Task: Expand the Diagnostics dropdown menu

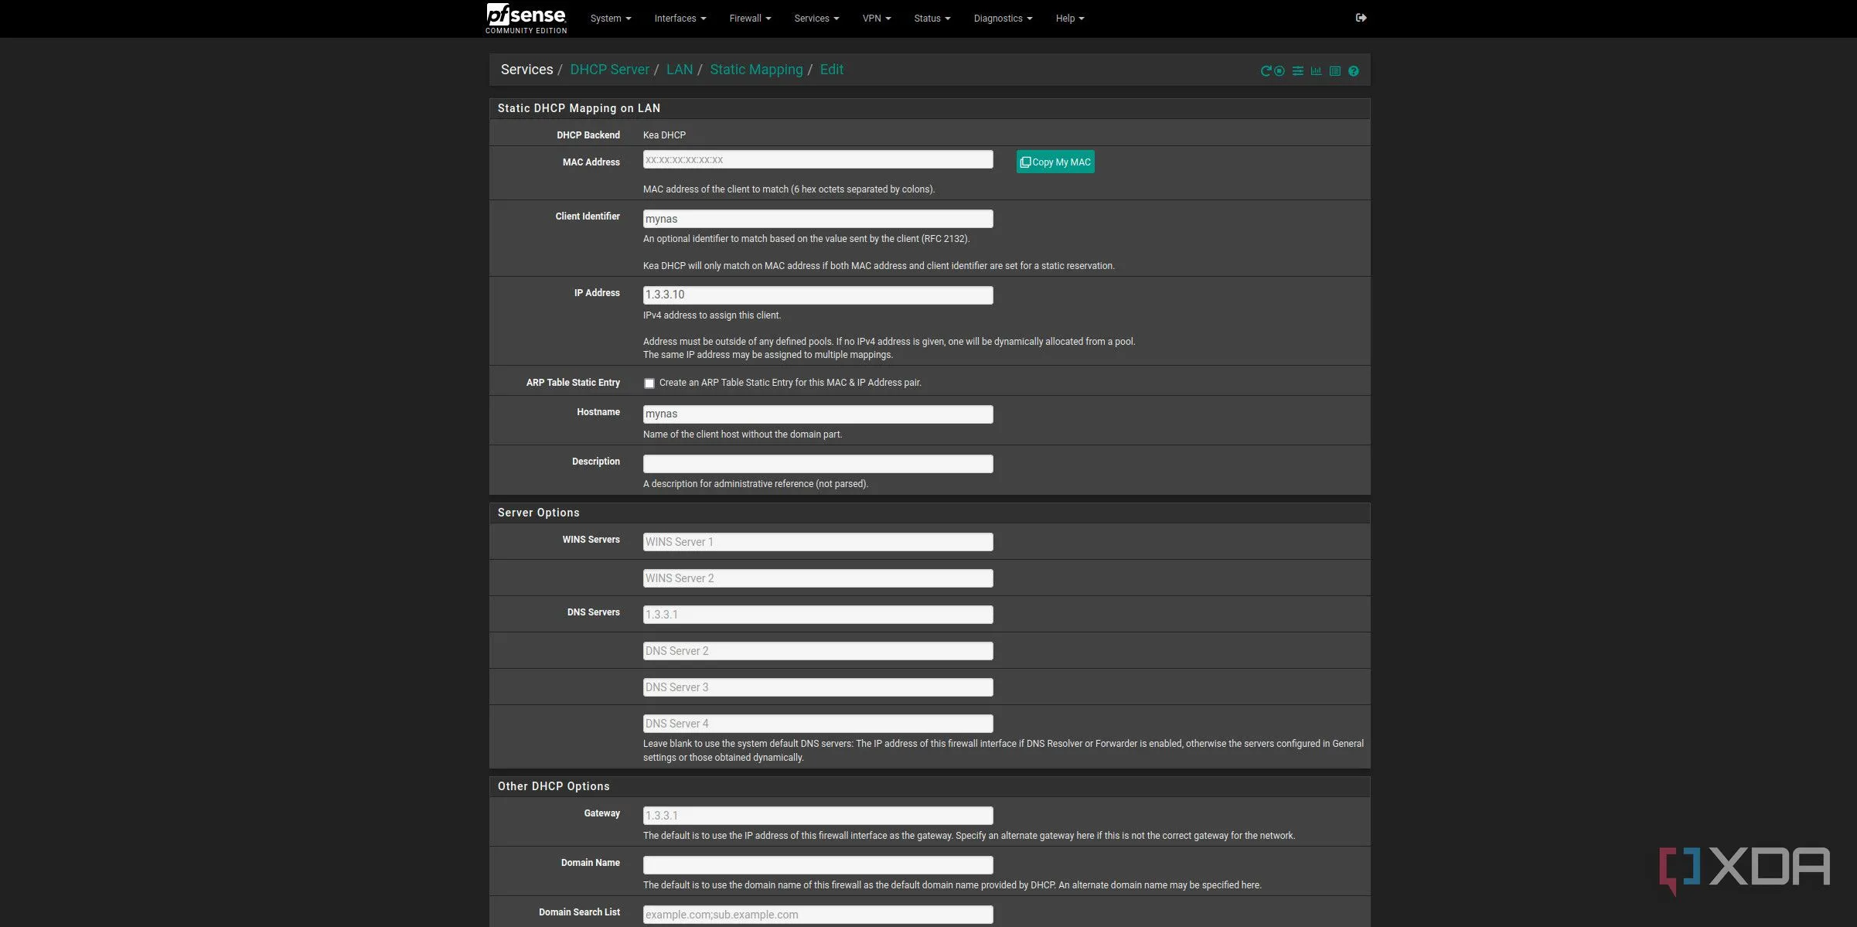Action: click(1003, 19)
